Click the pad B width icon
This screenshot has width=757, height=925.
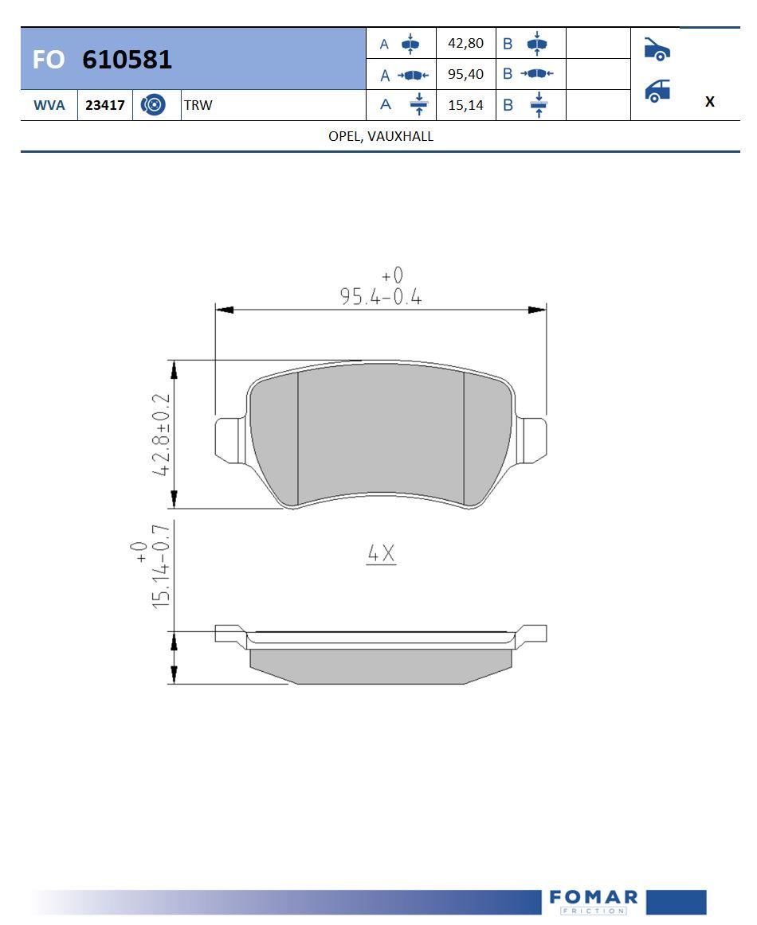[537, 75]
